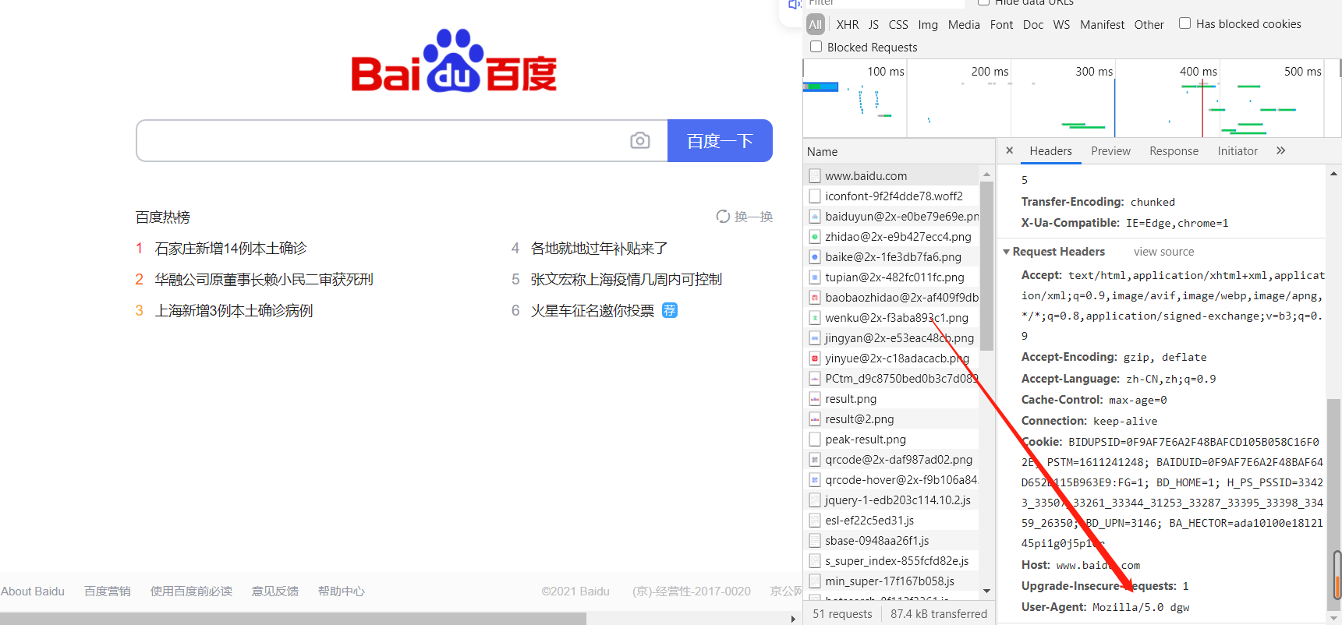Switch to the Initiator tab
Viewport: 1342px width, 625px height.
point(1238,151)
